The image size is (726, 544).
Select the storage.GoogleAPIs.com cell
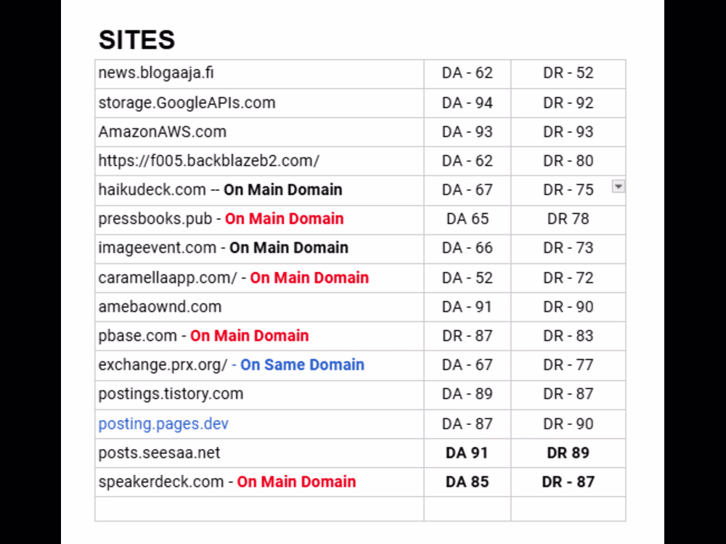click(187, 103)
